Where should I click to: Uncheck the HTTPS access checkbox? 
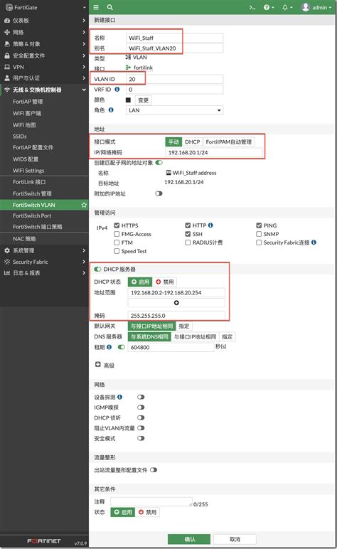point(117,225)
